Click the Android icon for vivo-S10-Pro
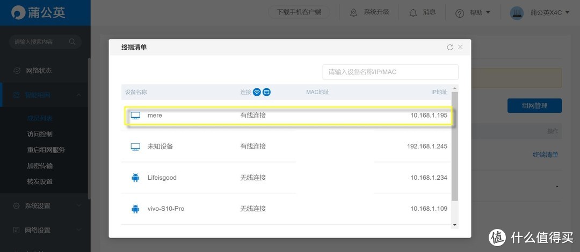580x252 pixels. coord(135,209)
